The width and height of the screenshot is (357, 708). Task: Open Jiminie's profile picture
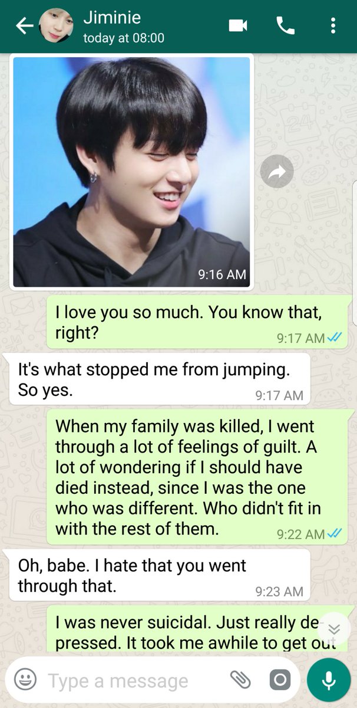[56, 26]
